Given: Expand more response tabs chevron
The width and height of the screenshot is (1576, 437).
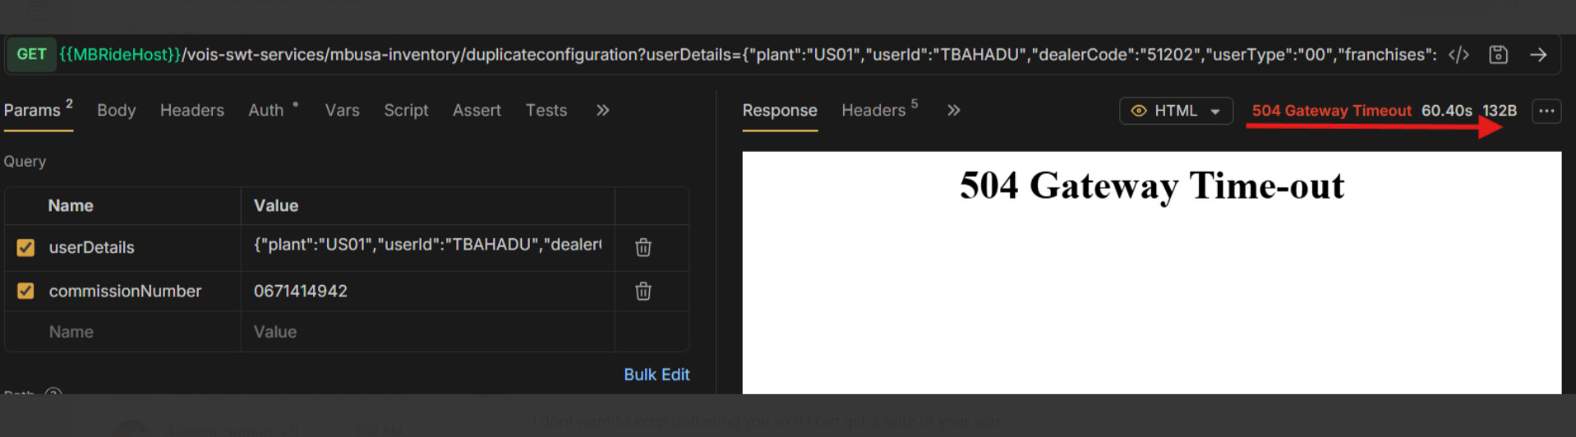Looking at the screenshot, I should pyautogui.click(x=953, y=110).
